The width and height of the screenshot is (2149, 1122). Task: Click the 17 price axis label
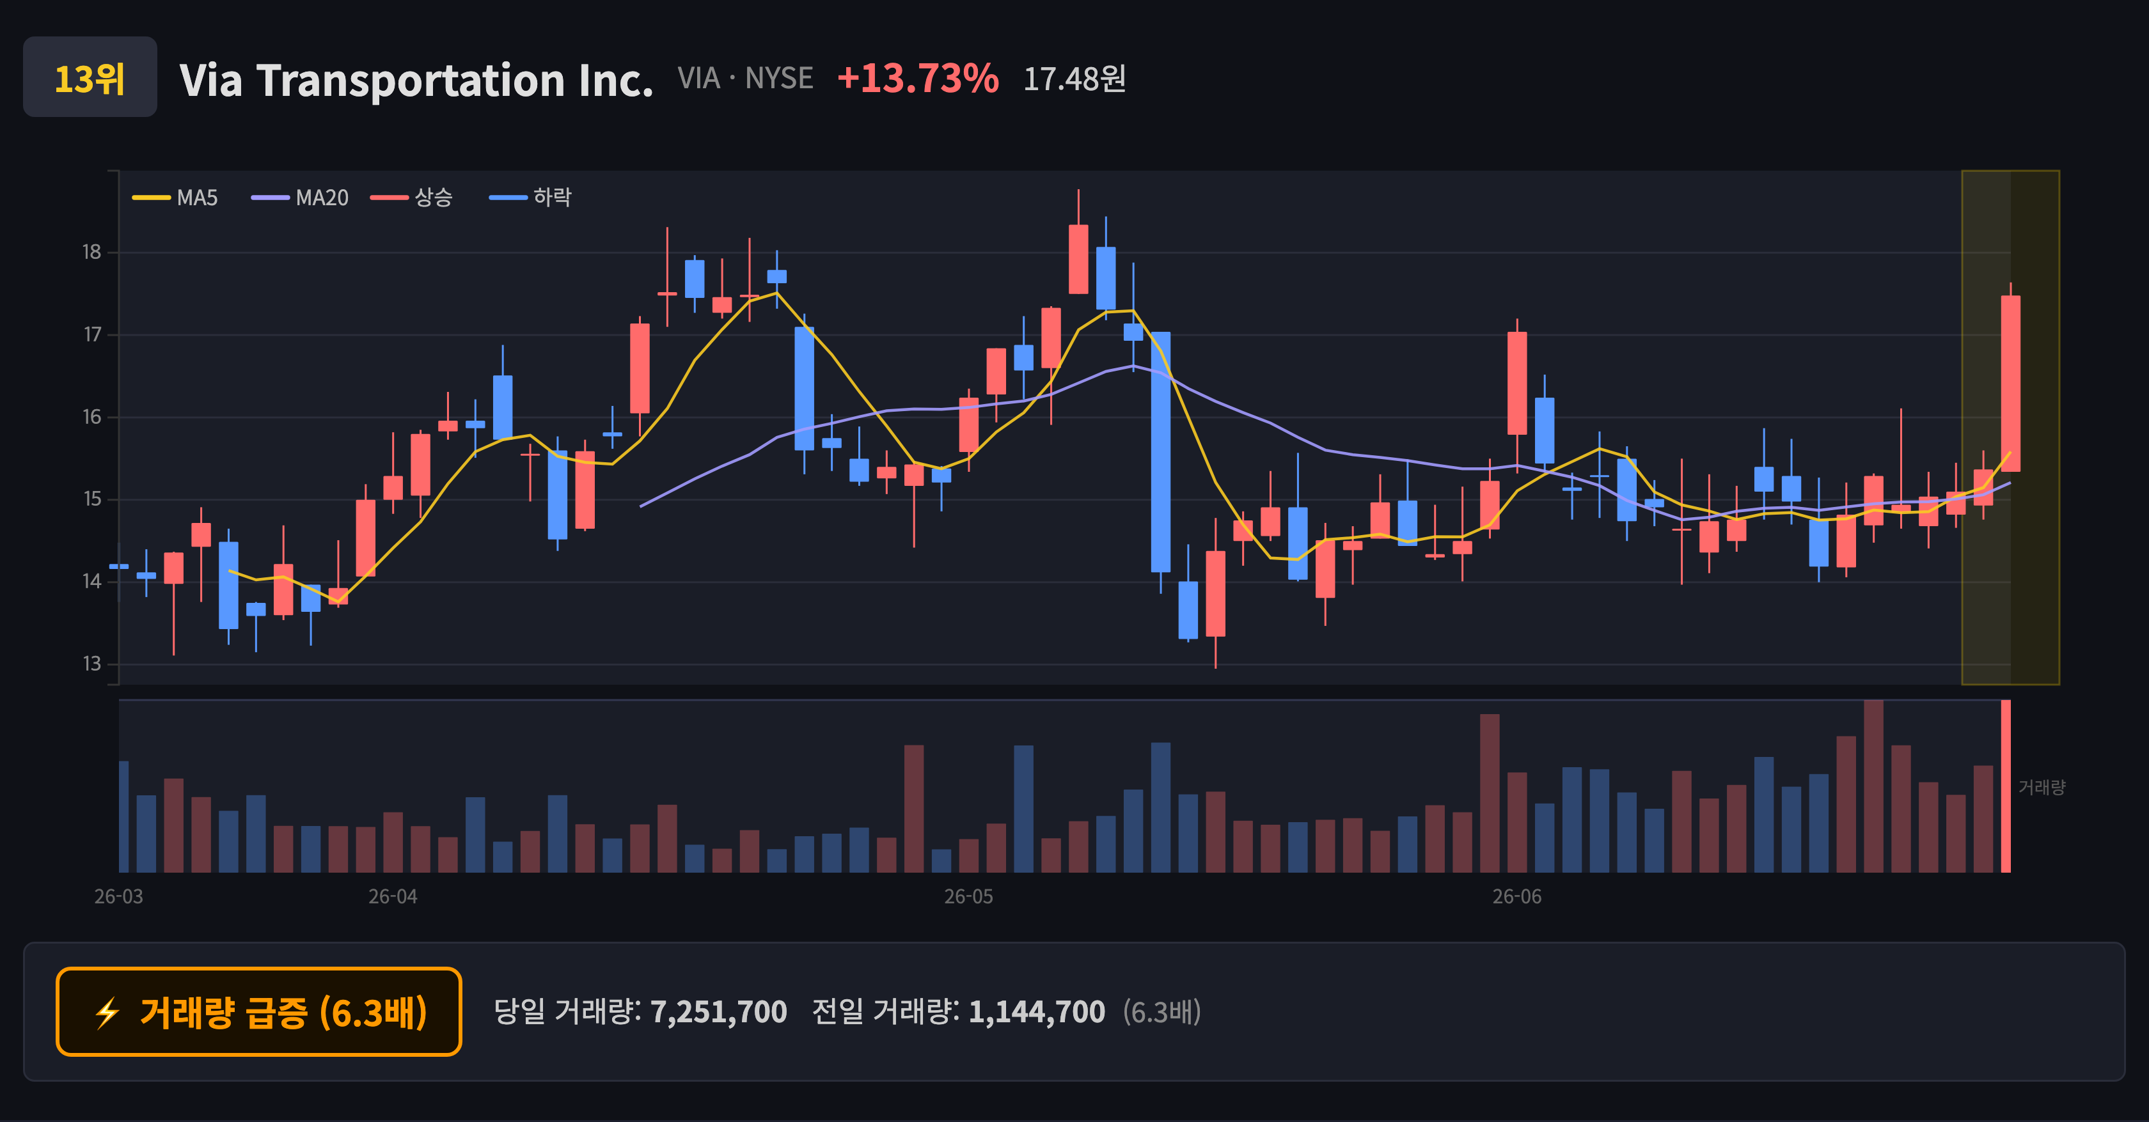click(91, 334)
